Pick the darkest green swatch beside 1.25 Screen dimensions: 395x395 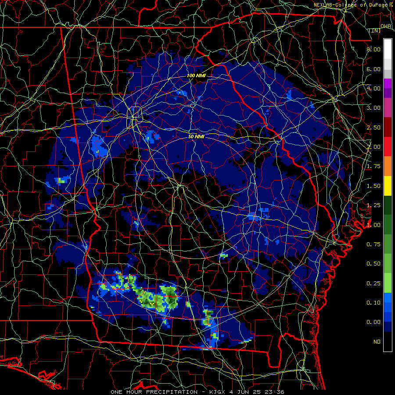click(388, 205)
